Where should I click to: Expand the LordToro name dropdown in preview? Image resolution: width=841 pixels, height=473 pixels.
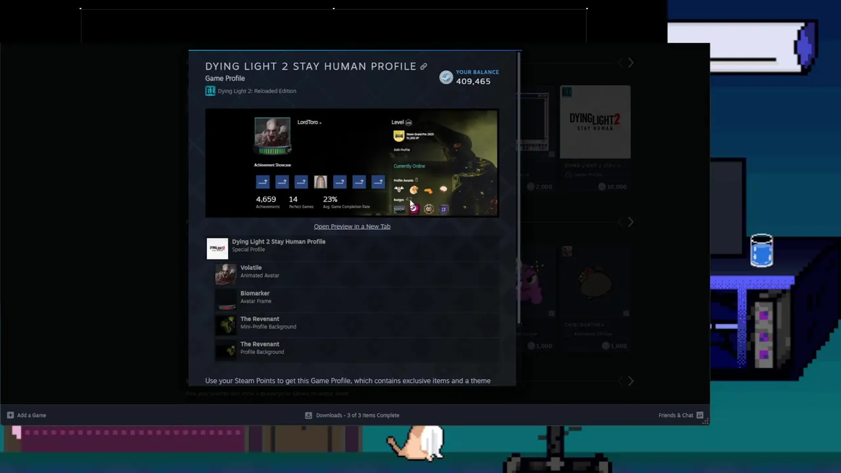(x=309, y=122)
